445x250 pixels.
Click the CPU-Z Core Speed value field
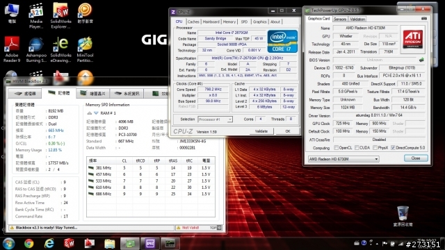coord(213,90)
